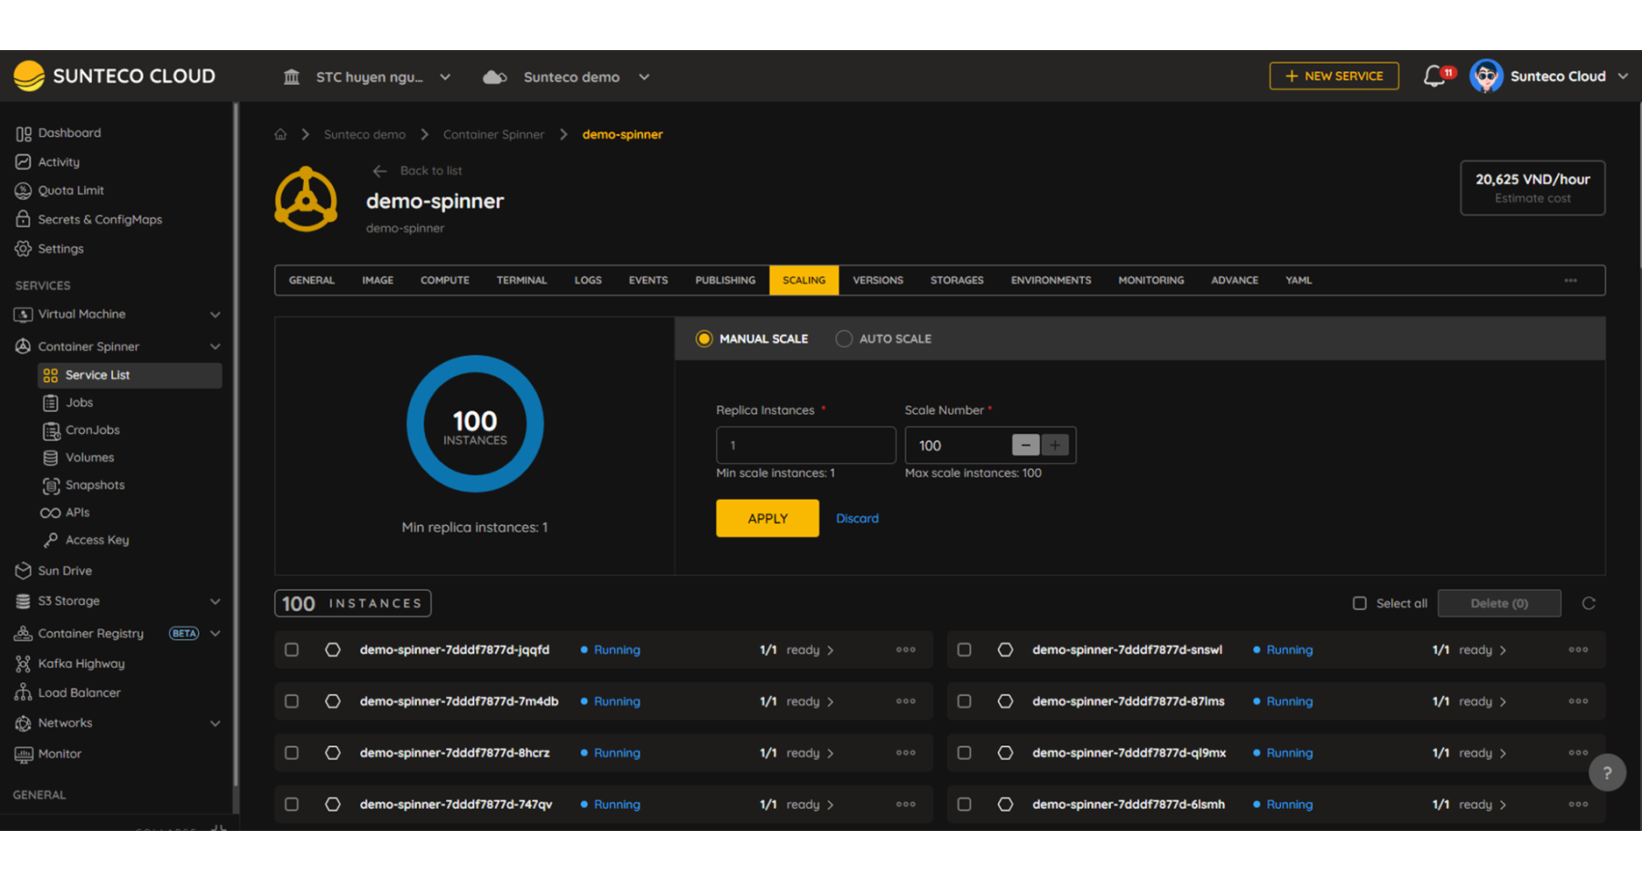
Task: Open options menu for demo-spinner-7dddf7877d-jqqfd
Action: (x=906, y=650)
